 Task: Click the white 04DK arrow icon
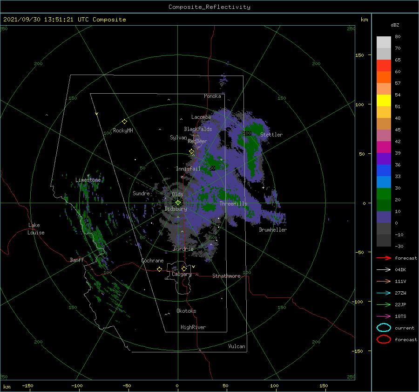click(x=384, y=270)
